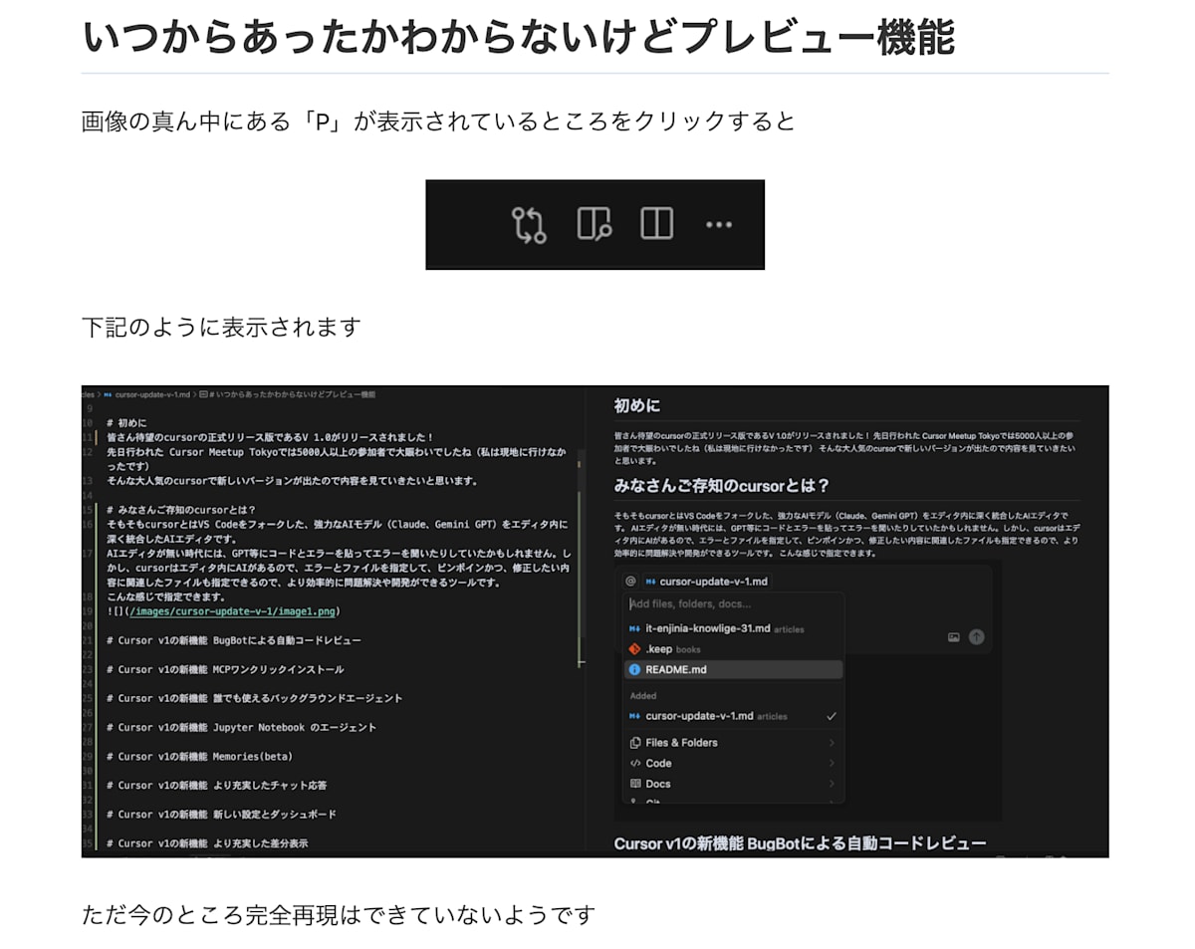
Task: Select the .keep books entry
Action: tap(733, 649)
